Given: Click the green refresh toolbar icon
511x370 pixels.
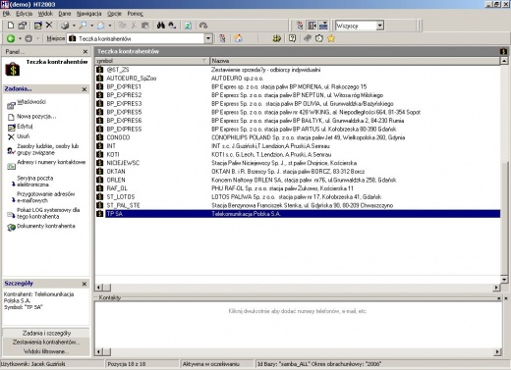Looking at the screenshot, I should [x=188, y=26].
